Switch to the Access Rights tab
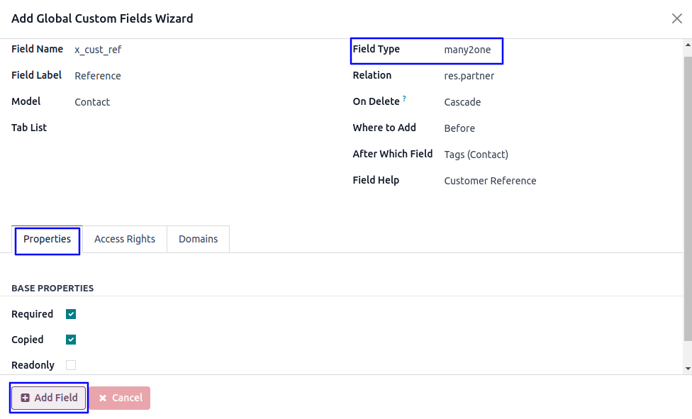Image resolution: width=692 pixels, height=419 pixels. point(125,239)
